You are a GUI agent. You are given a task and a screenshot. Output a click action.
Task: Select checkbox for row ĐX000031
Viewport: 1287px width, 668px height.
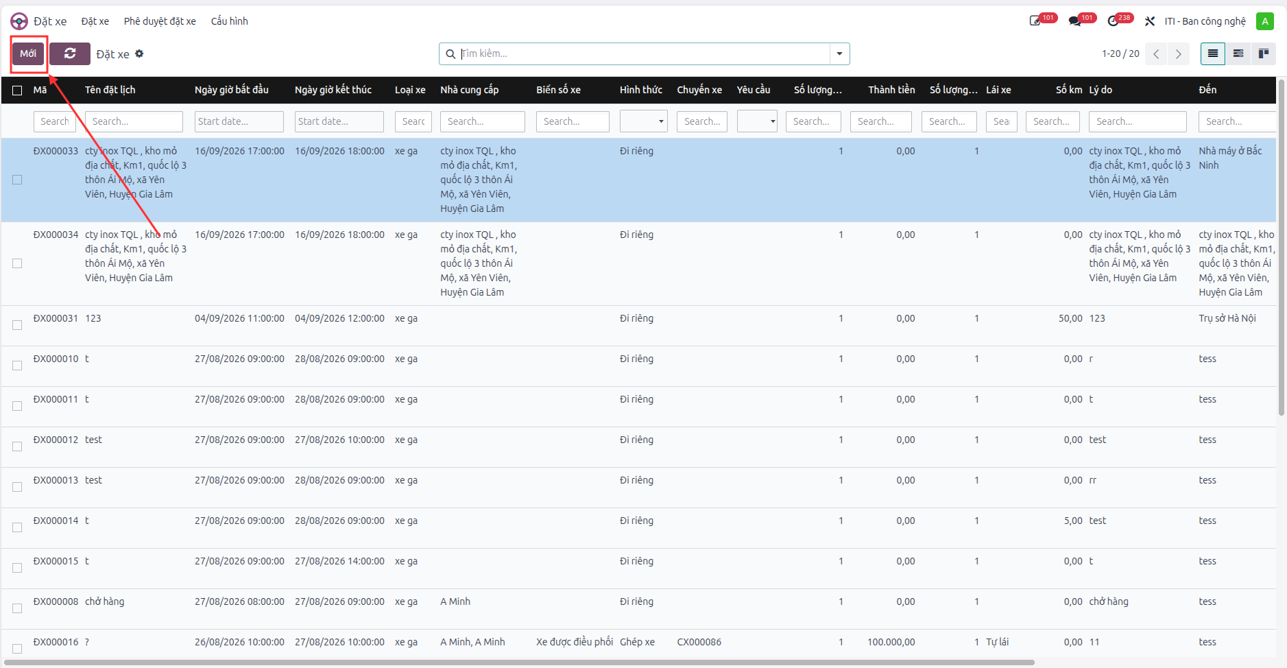click(17, 325)
